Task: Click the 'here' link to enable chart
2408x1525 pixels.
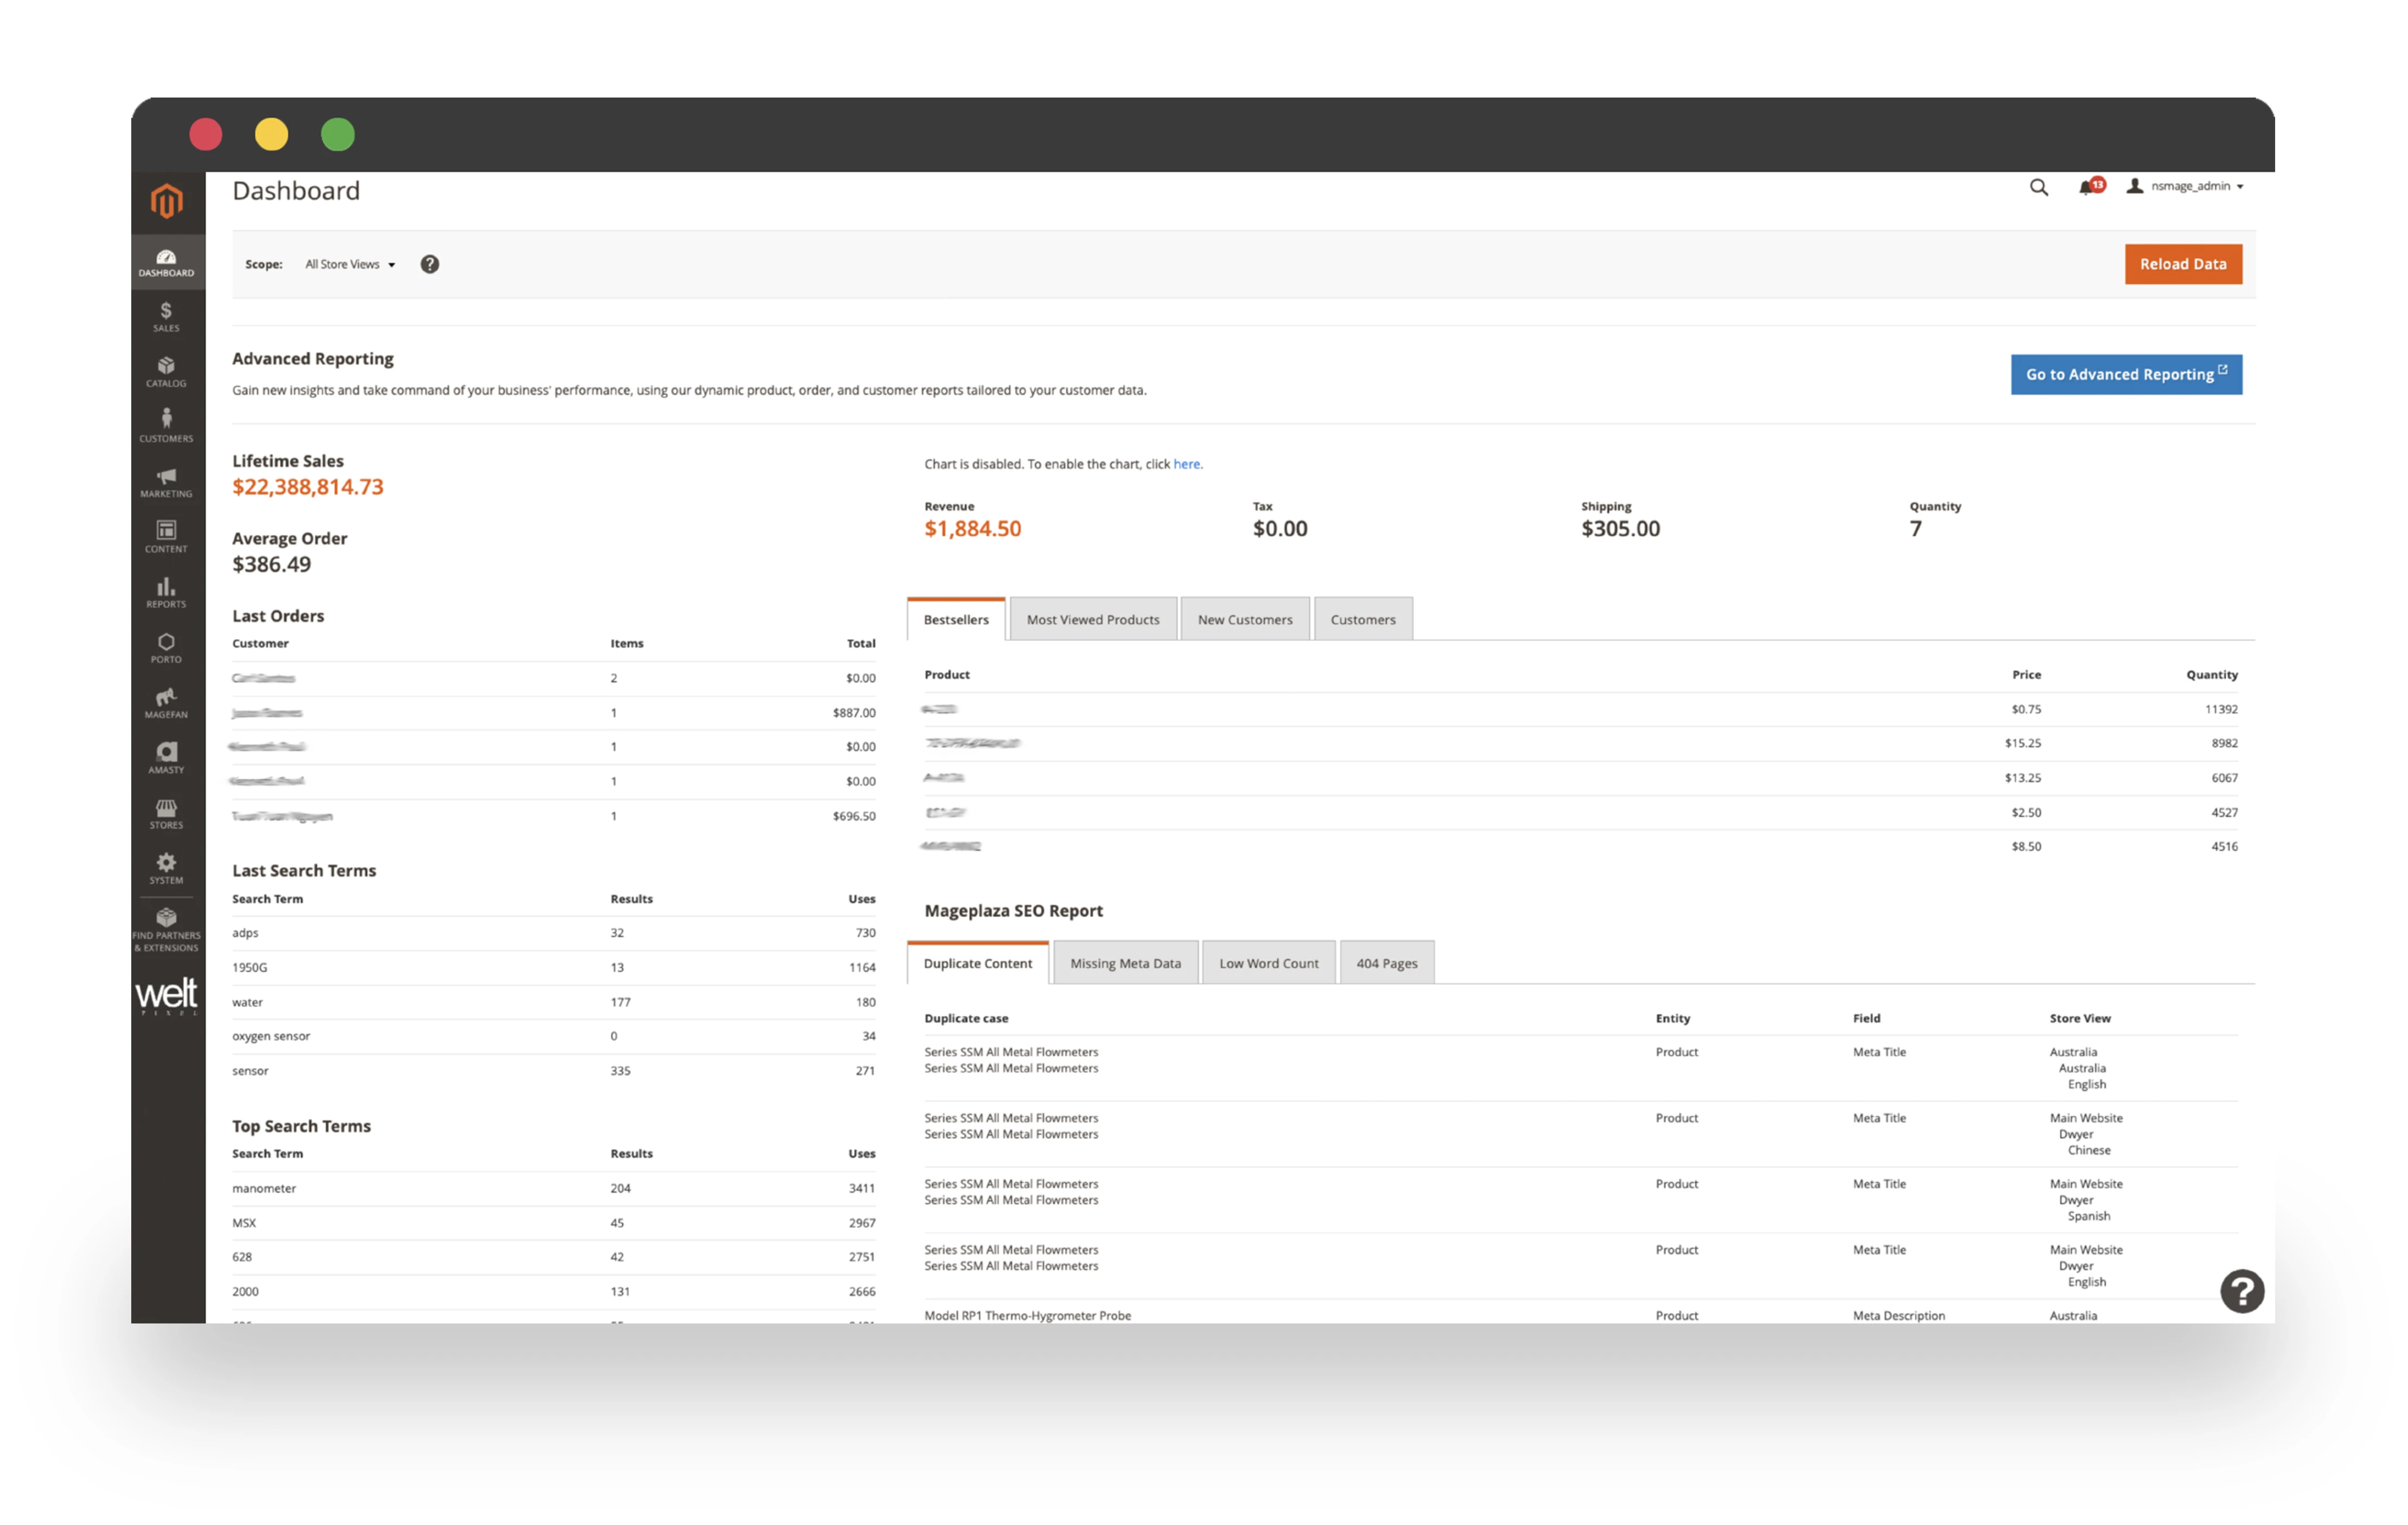Action: point(1186,464)
